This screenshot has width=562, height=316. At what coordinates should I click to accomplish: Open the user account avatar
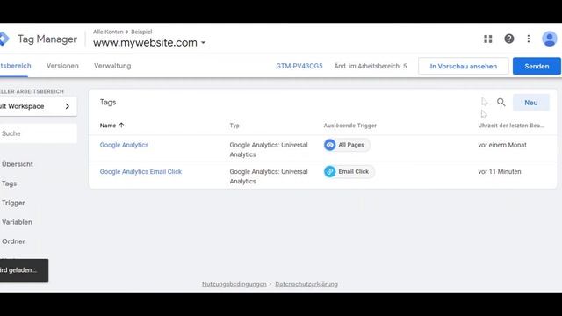(x=549, y=39)
